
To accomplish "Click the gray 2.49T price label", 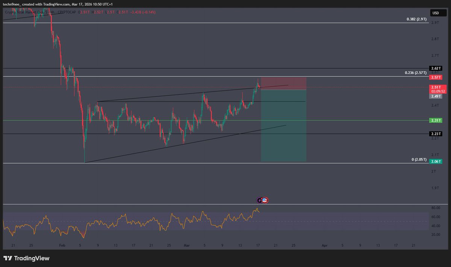I will tap(436, 96).
